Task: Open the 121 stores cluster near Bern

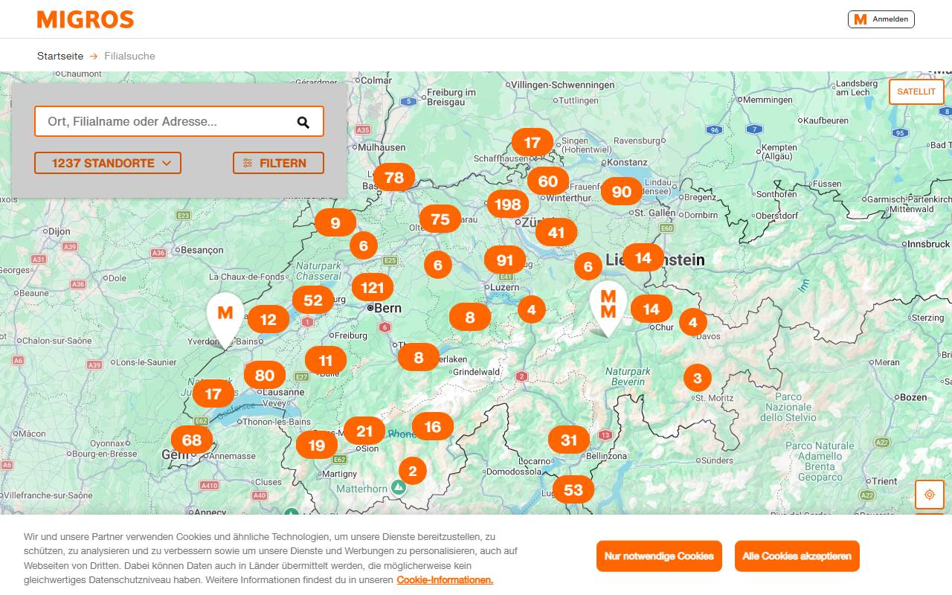Action: 373,288
